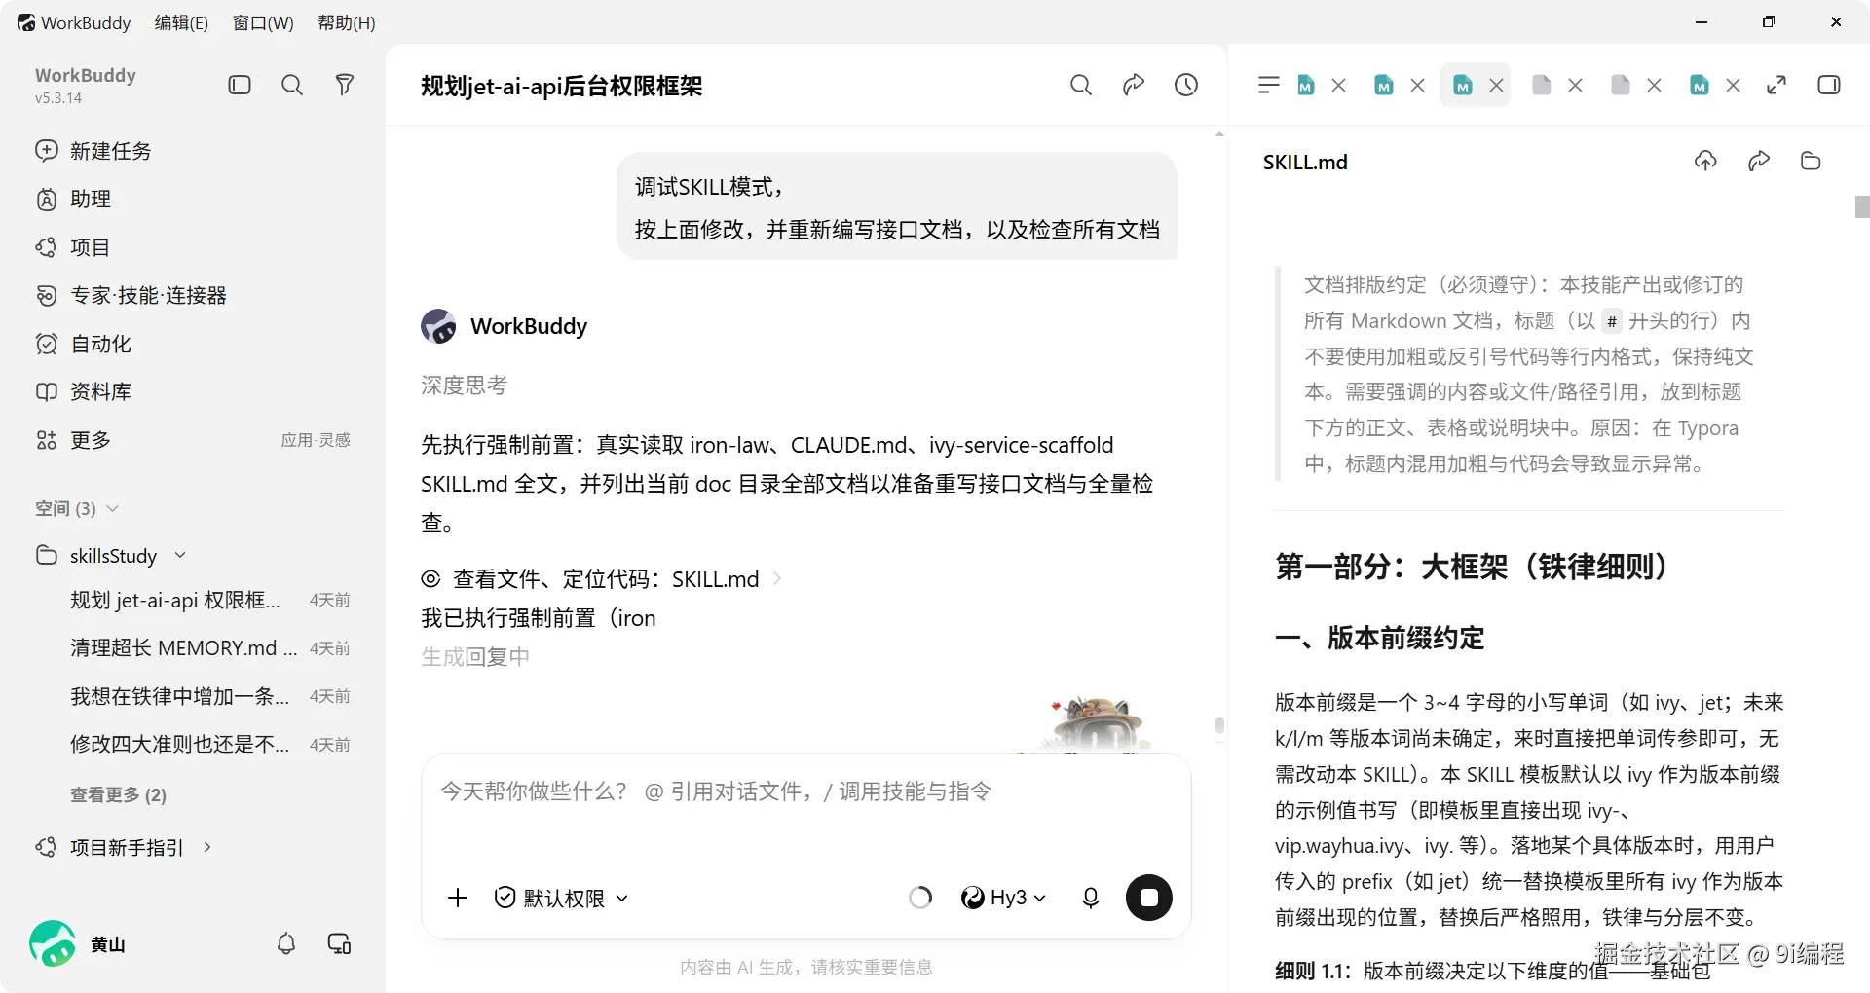Switch to the first document tab
The width and height of the screenshot is (1870, 993).
point(1306,86)
